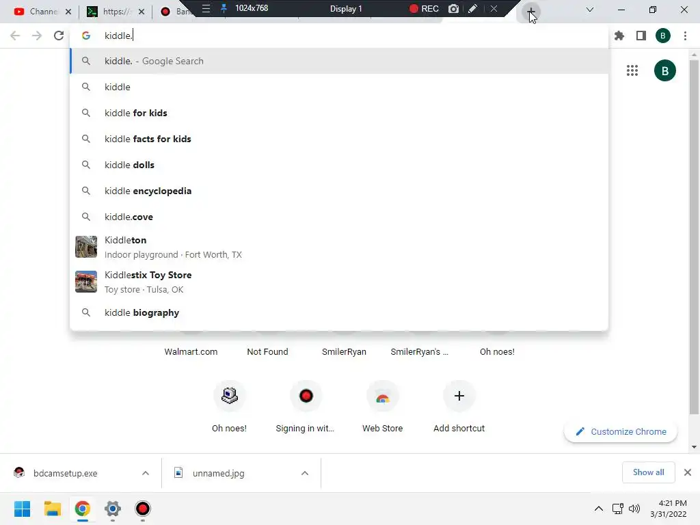700x525 pixels.
Task: Open Settings gear in taskbar
Action: click(113, 509)
